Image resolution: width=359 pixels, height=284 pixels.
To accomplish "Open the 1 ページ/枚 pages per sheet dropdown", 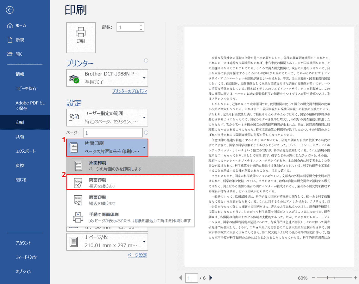I will tap(107, 242).
